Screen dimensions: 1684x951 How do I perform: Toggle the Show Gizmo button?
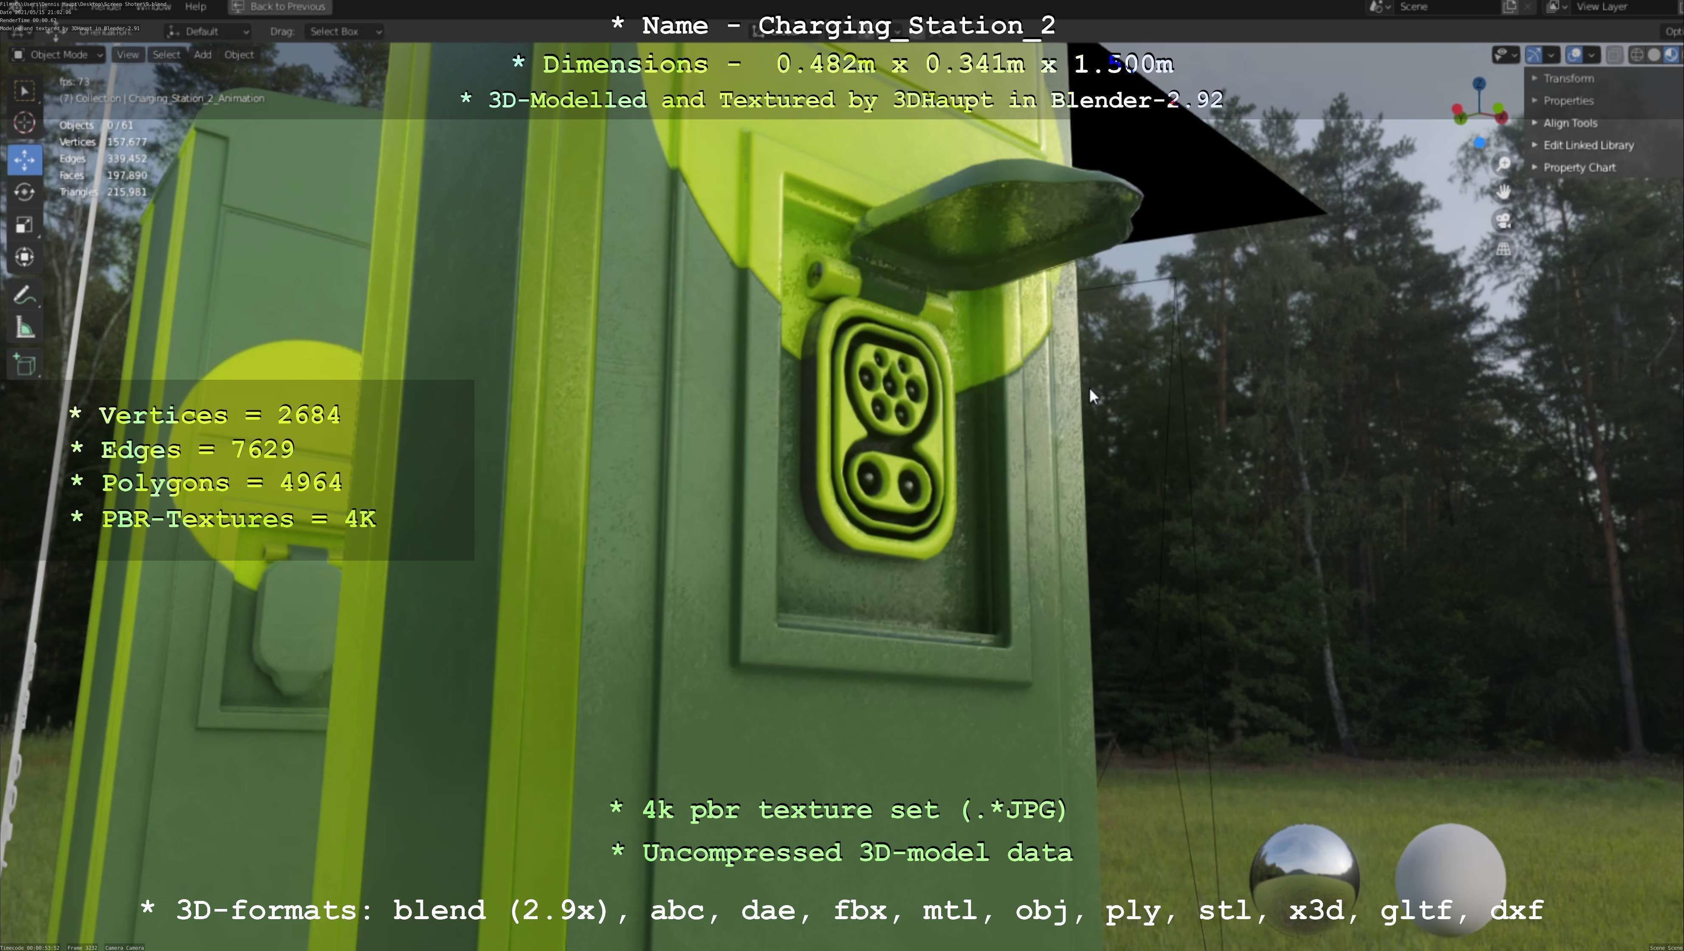(1534, 55)
